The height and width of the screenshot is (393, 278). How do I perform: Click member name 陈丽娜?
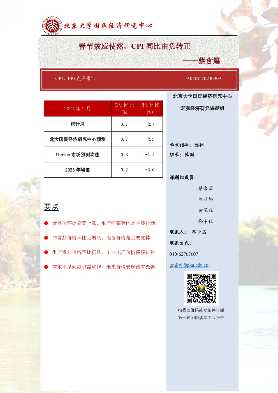[x=206, y=199]
